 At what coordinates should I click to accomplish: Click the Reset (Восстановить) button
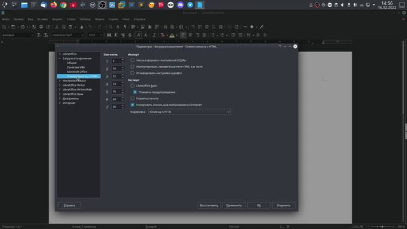(x=209, y=205)
